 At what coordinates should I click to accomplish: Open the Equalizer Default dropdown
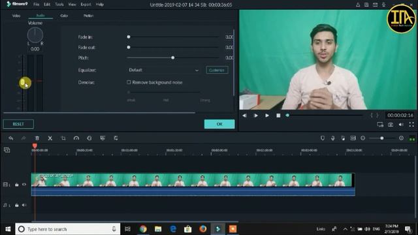coord(163,70)
